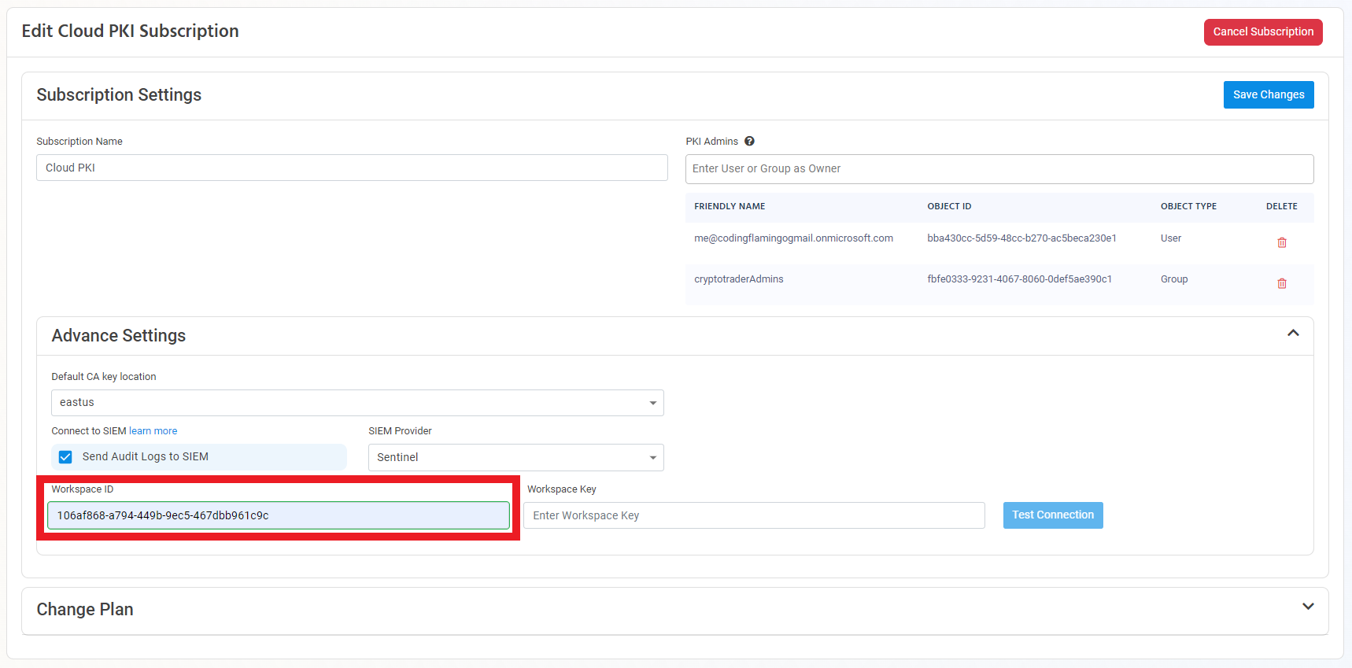
Task: Click the OBJECT ID column header
Action: (x=949, y=206)
